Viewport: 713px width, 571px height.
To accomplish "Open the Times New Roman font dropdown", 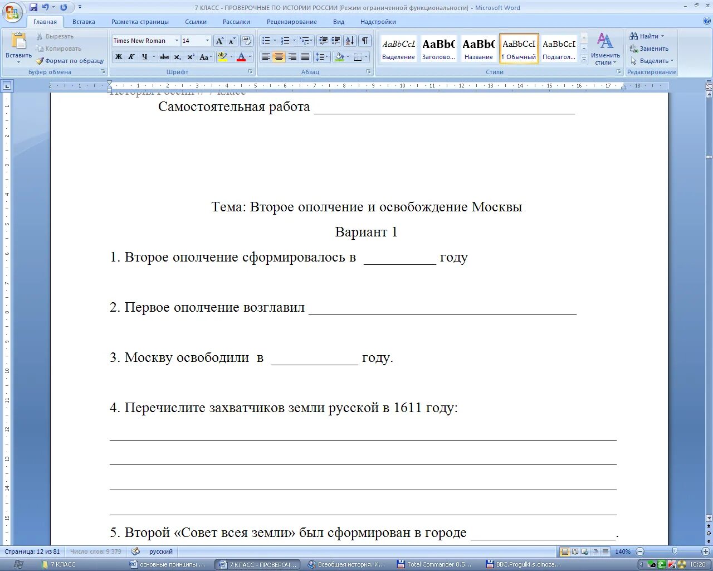I will click(177, 41).
